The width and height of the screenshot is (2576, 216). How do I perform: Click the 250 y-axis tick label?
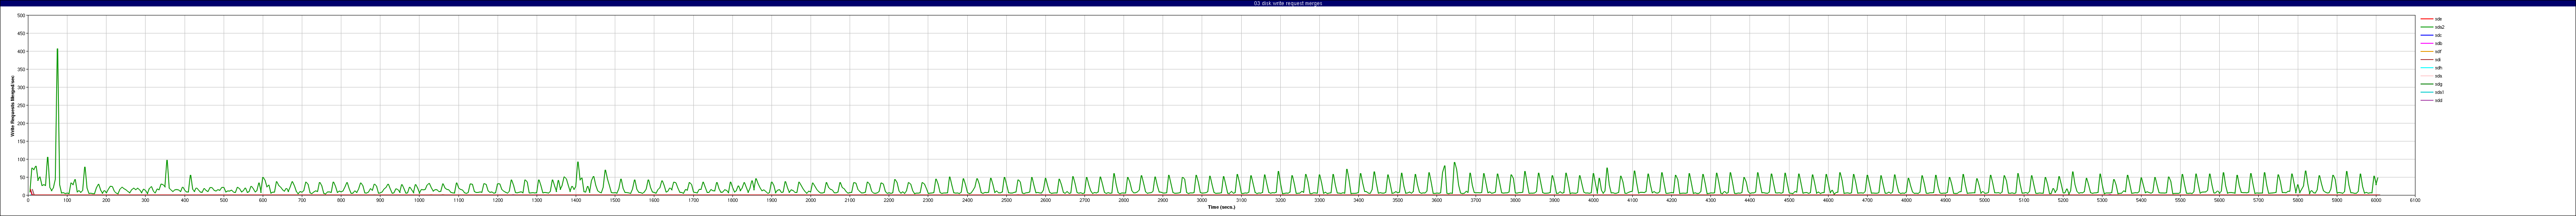(22, 105)
